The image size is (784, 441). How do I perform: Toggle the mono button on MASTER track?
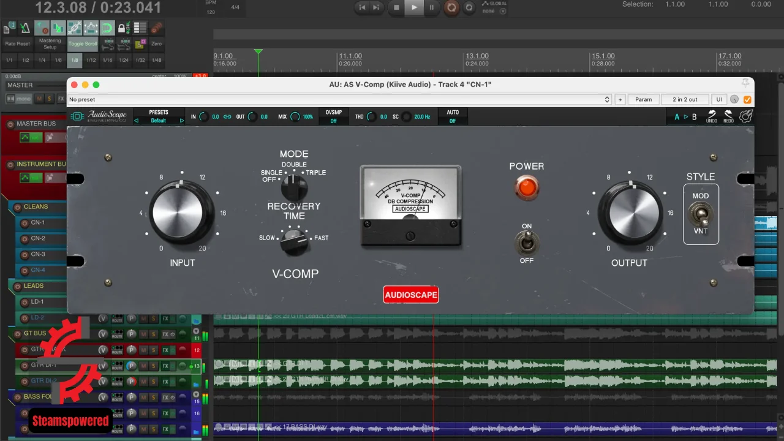19,99
